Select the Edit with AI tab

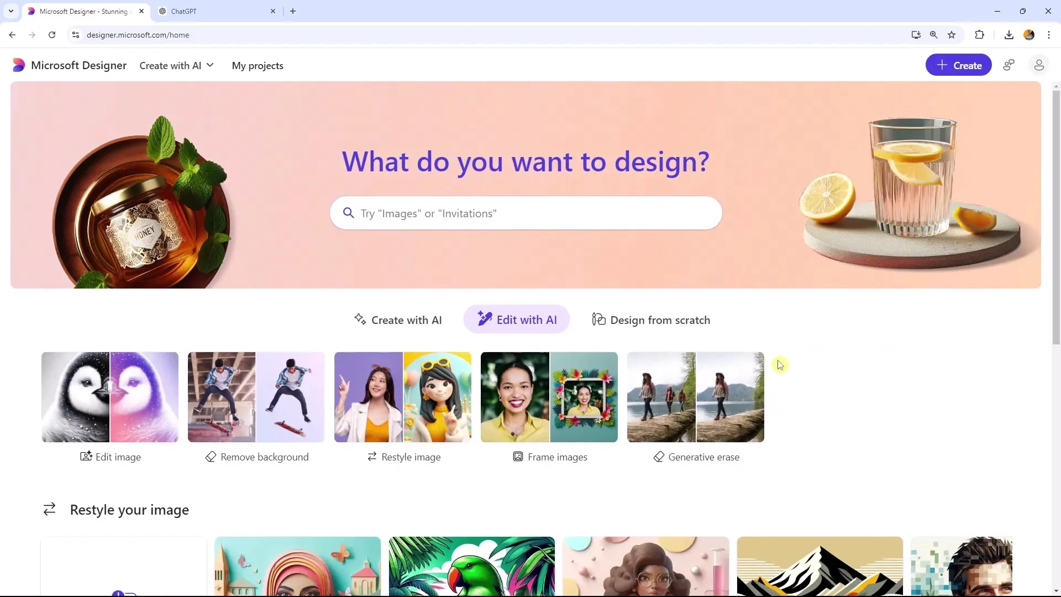click(x=517, y=320)
